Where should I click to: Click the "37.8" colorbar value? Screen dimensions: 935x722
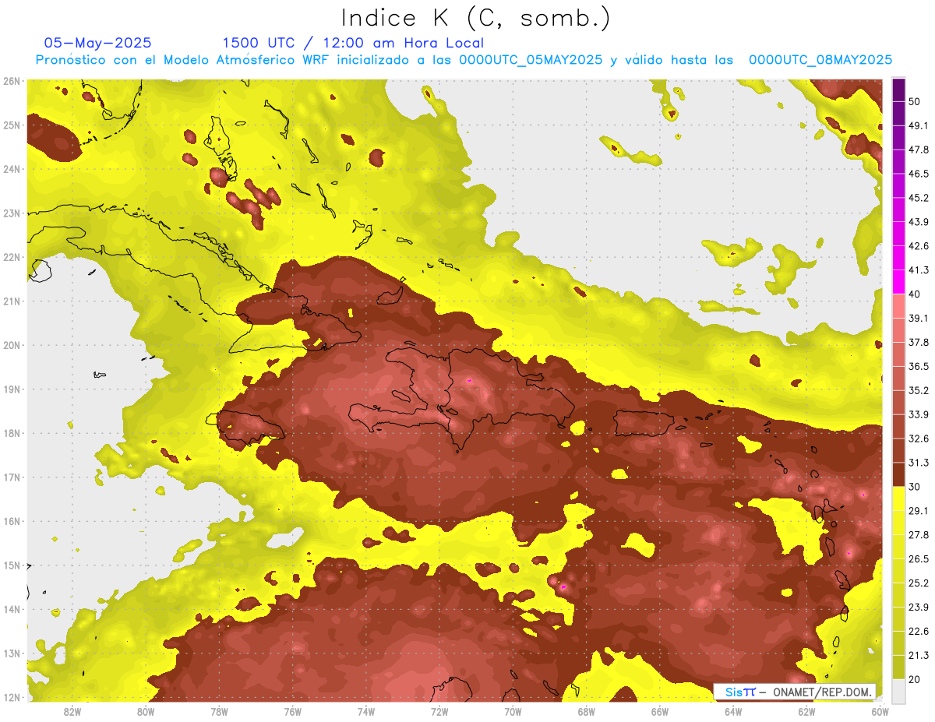pyautogui.click(x=917, y=342)
